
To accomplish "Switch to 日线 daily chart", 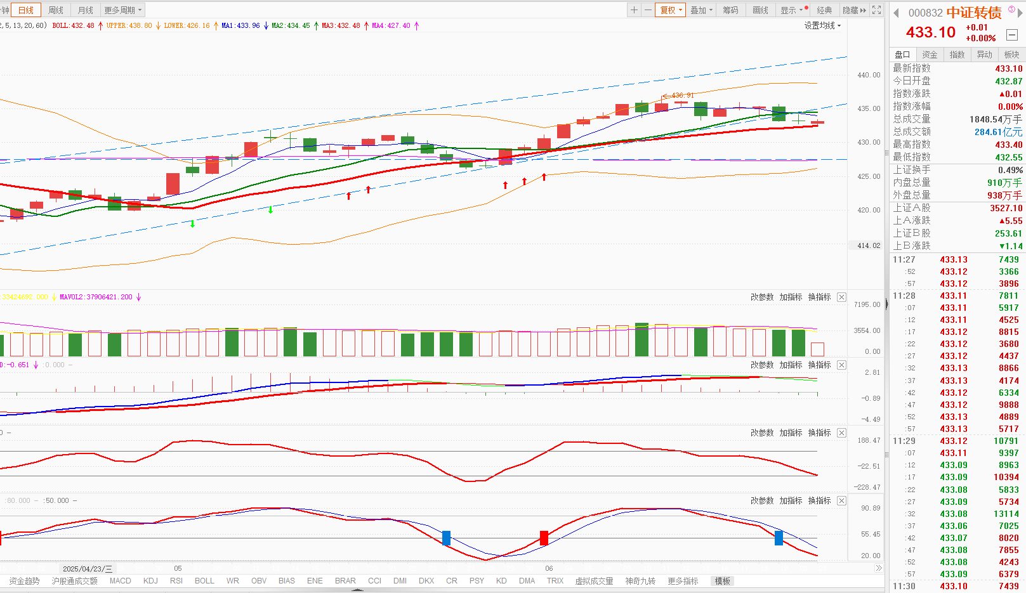I will pyautogui.click(x=26, y=10).
